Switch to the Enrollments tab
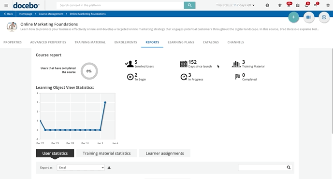The image size is (333, 179). 126,42
